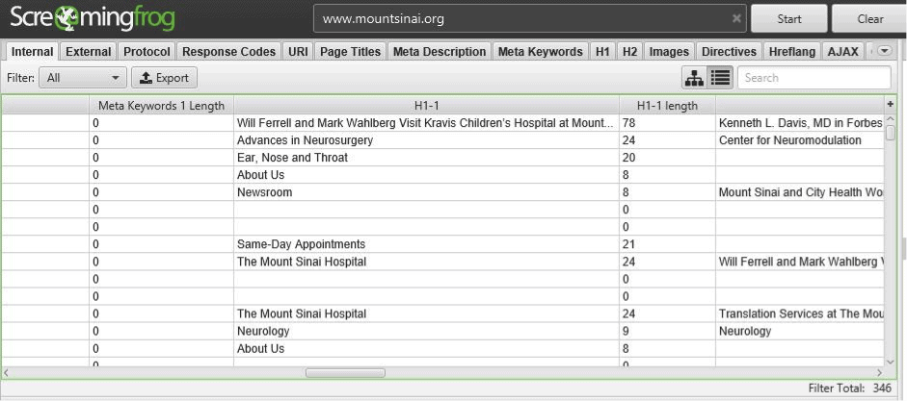Switch to list view mode icon

[x=720, y=78]
